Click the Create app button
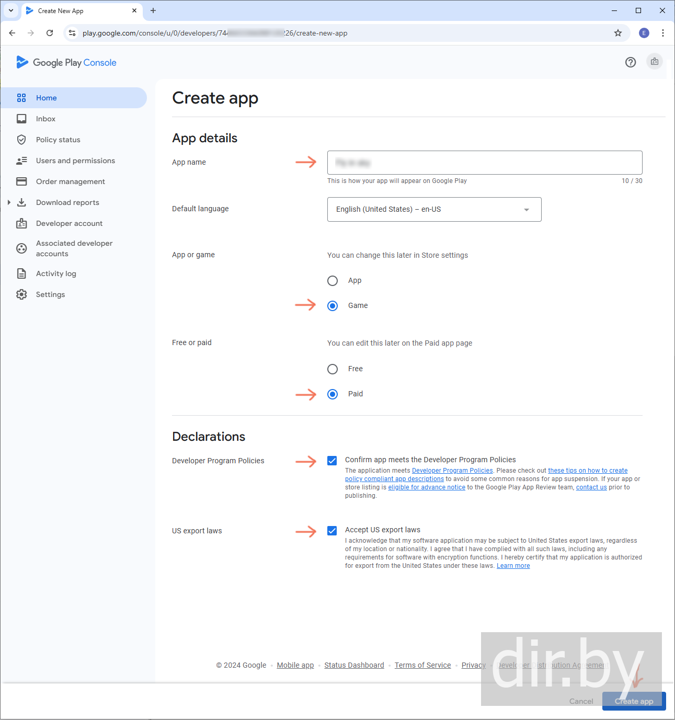The height and width of the screenshot is (720, 675). coord(634,701)
